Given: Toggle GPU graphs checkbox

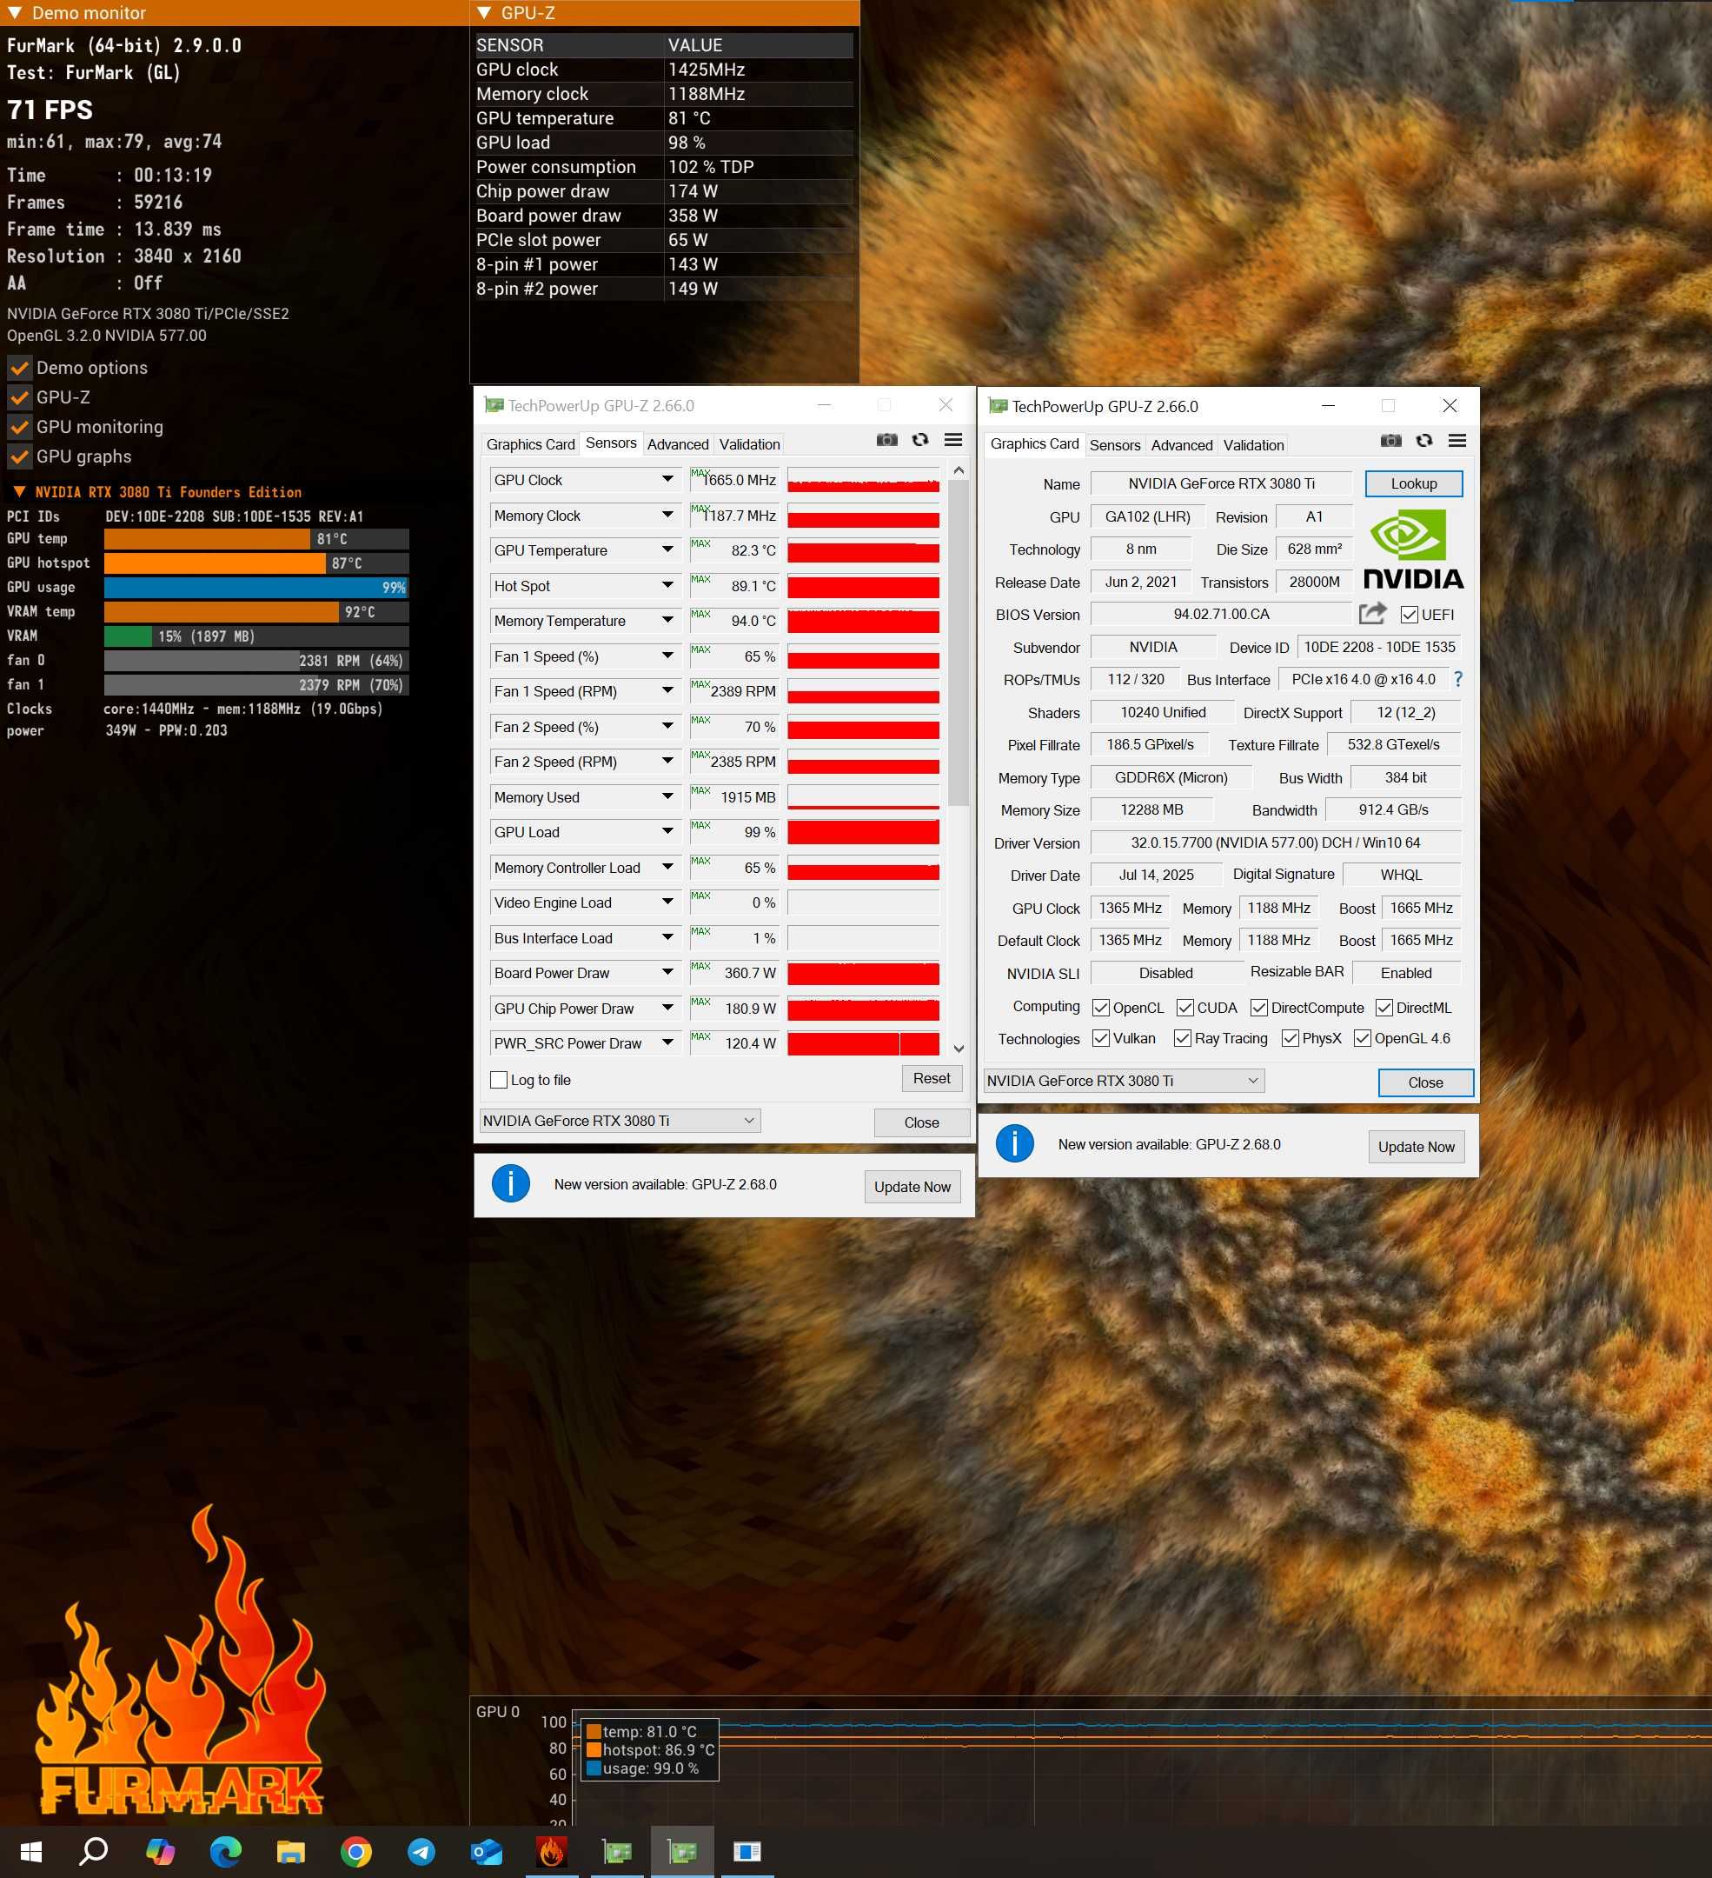Looking at the screenshot, I should [x=19, y=457].
